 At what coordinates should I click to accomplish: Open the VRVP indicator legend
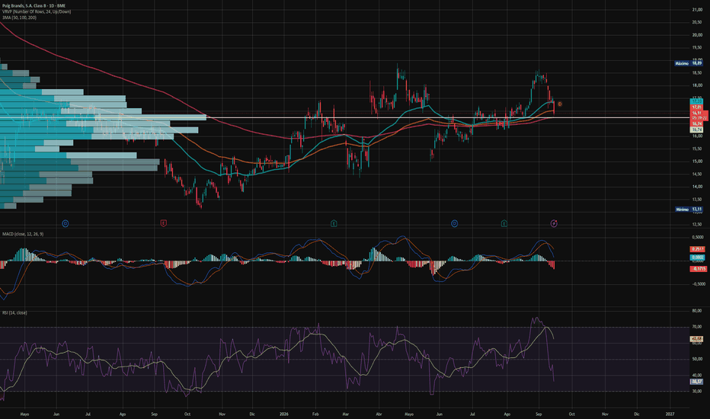[x=37, y=11]
